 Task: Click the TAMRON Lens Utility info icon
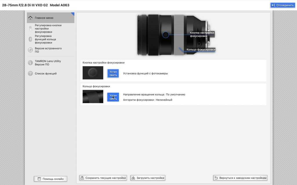pos(30,63)
